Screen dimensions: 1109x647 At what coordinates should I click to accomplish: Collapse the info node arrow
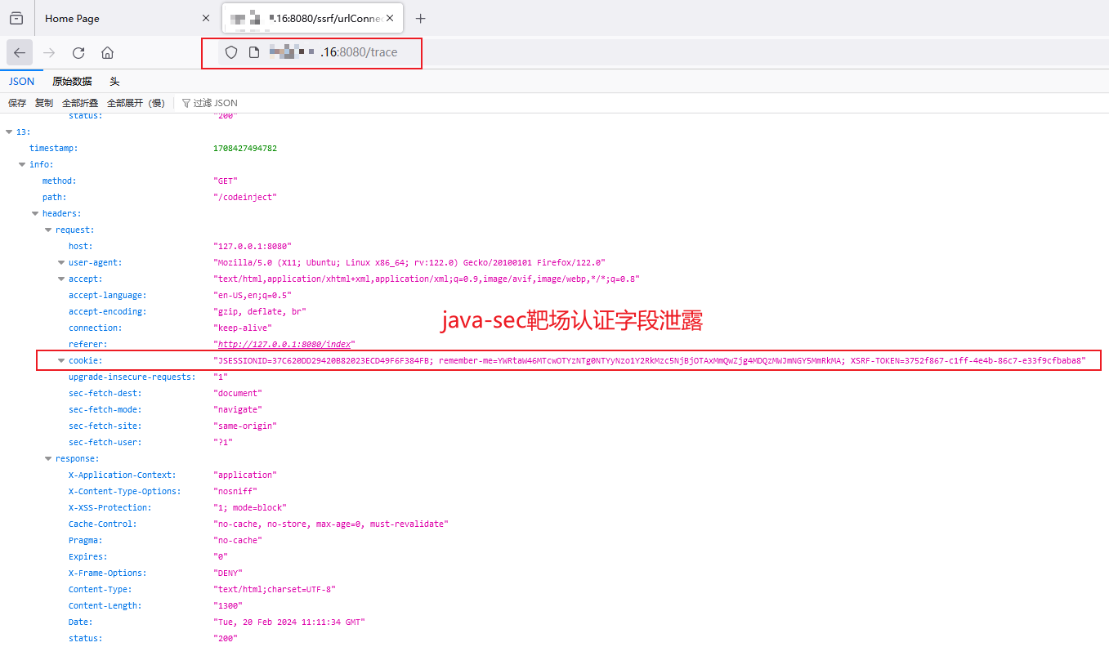22,164
